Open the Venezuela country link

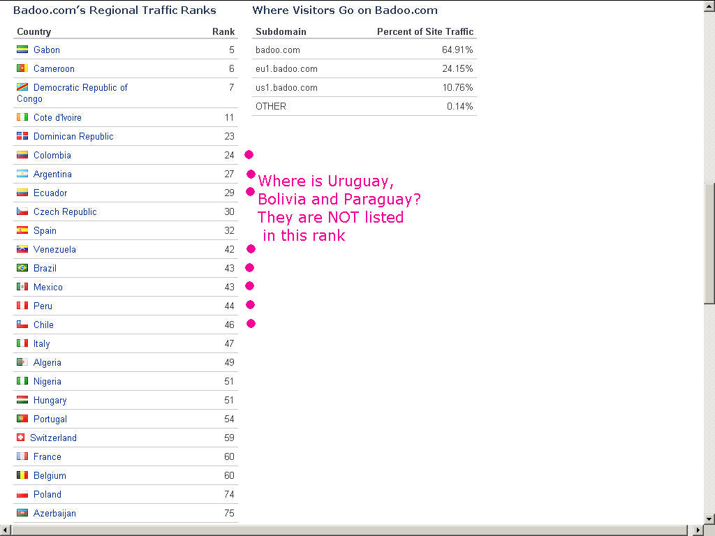[x=54, y=249]
